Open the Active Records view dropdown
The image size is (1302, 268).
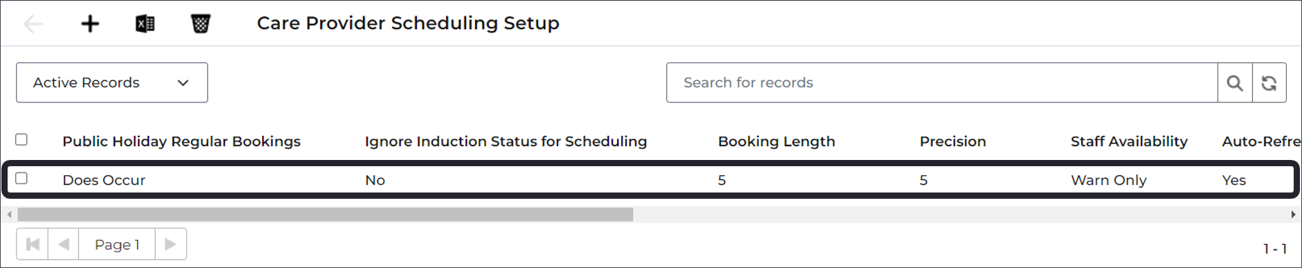click(112, 82)
